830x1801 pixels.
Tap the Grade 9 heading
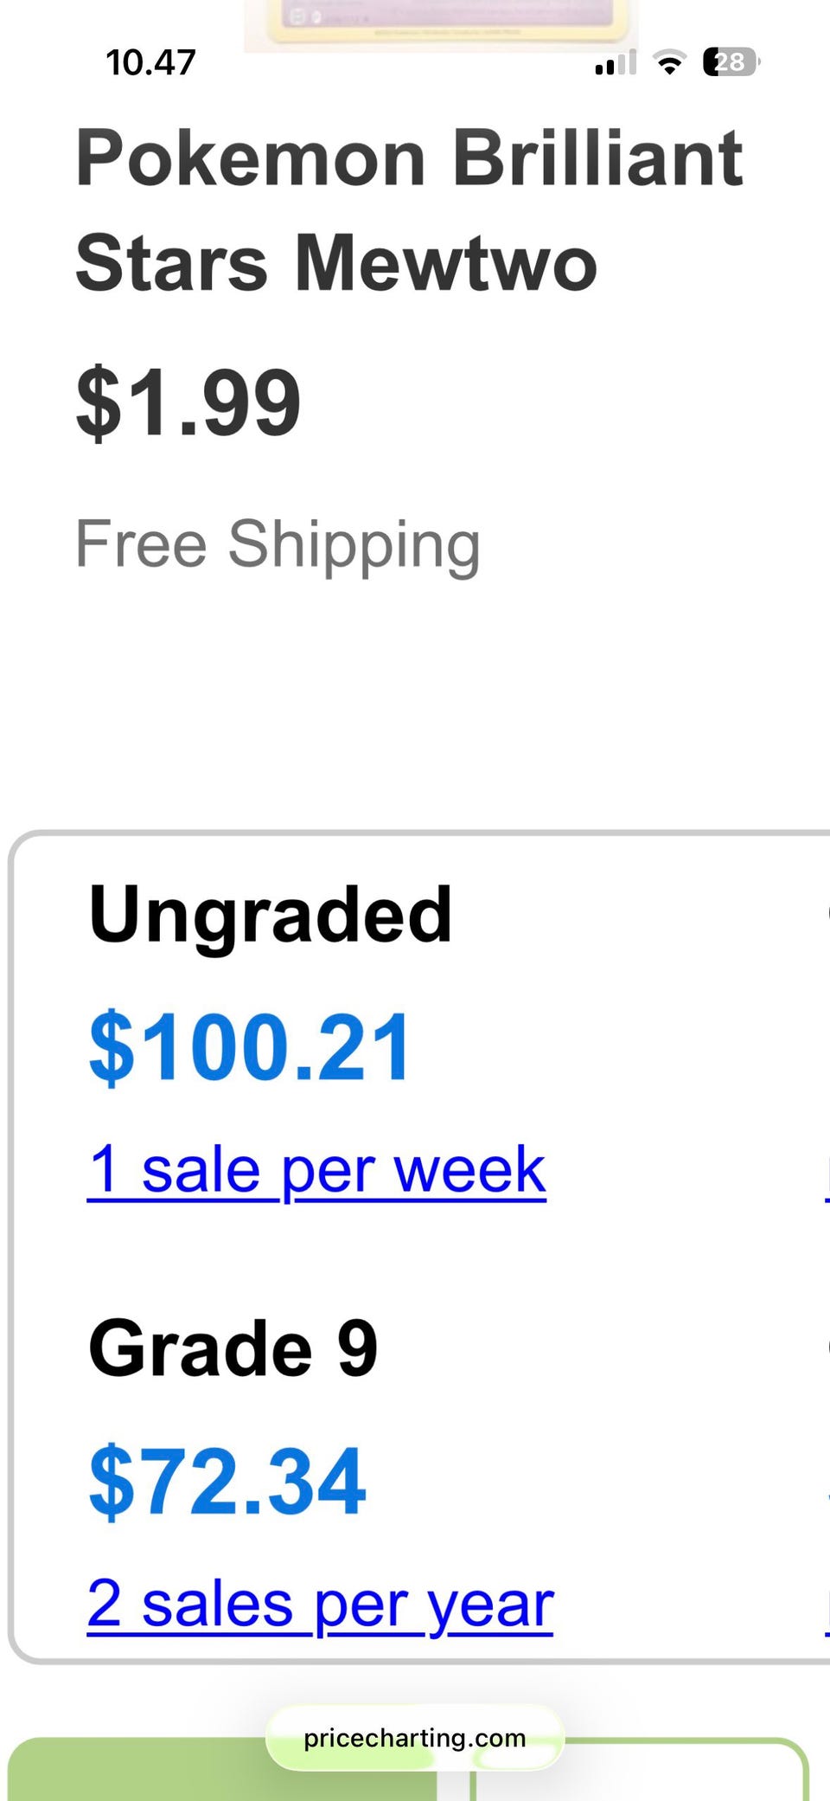point(233,1348)
